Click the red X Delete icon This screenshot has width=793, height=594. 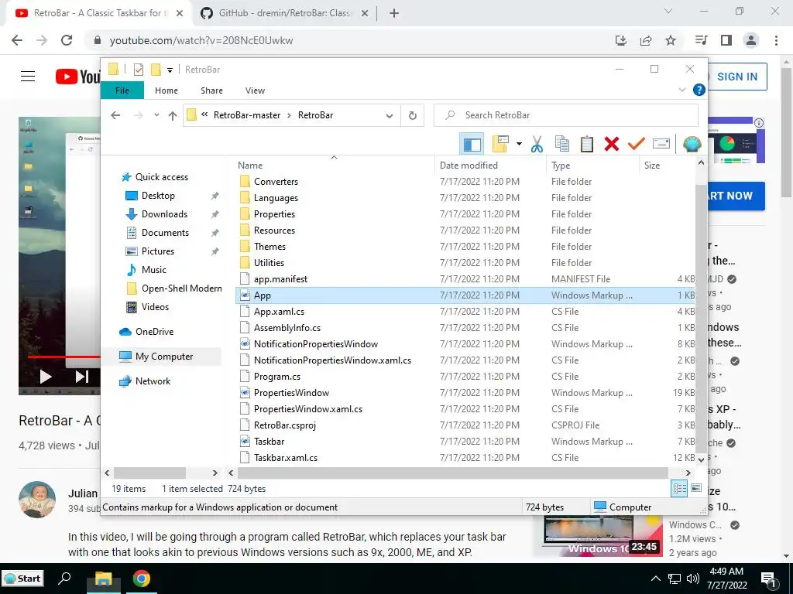pyautogui.click(x=612, y=144)
